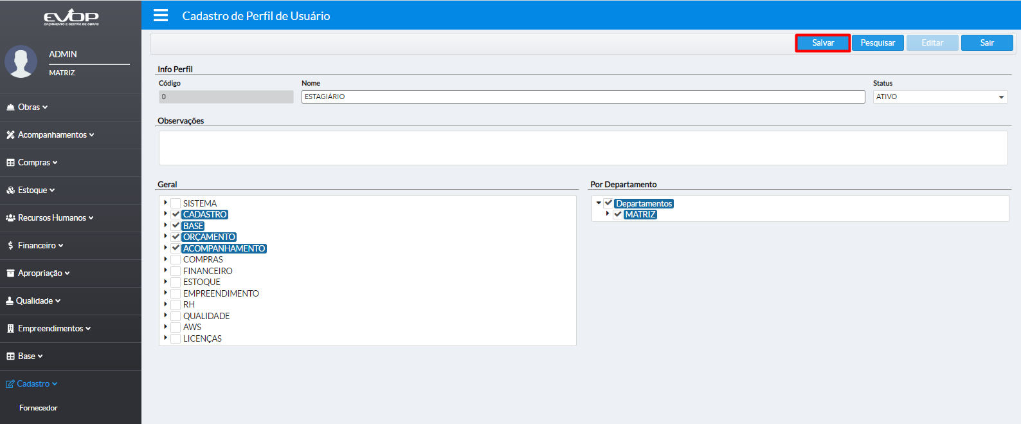Screen dimensions: 1021x424
Task: Select Fornecedor under Cadastro
Action: [x=39, y=408]
